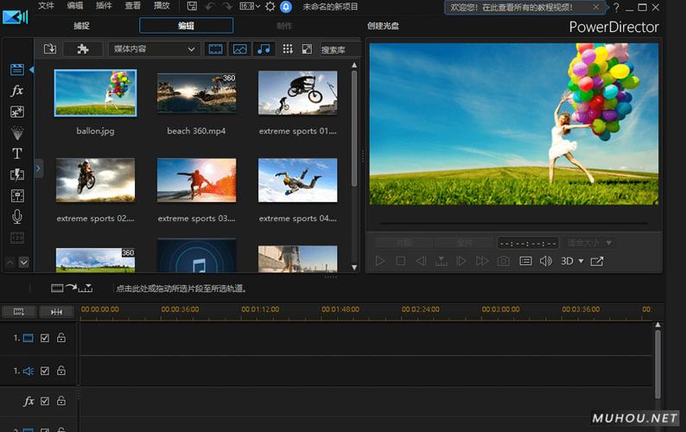Click the preview volume speaker icon
This screenshot has height=432, width=686.
coord(546,261)
